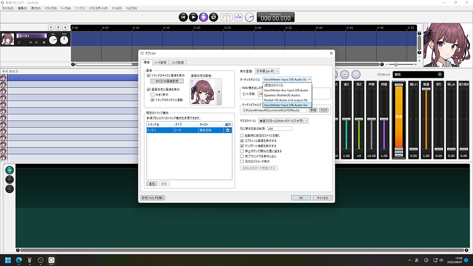Image resolution: width=473 pixels, height=266 pixels.
Task: Click the C button on トーク1 track
Action: (19, 42)
